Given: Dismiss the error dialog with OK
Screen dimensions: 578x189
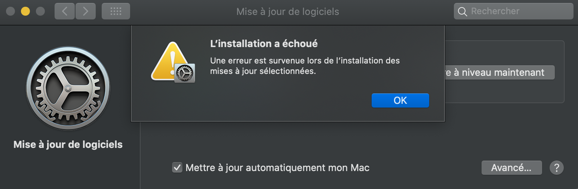Looking at the screenshot, I should (400, 100).
